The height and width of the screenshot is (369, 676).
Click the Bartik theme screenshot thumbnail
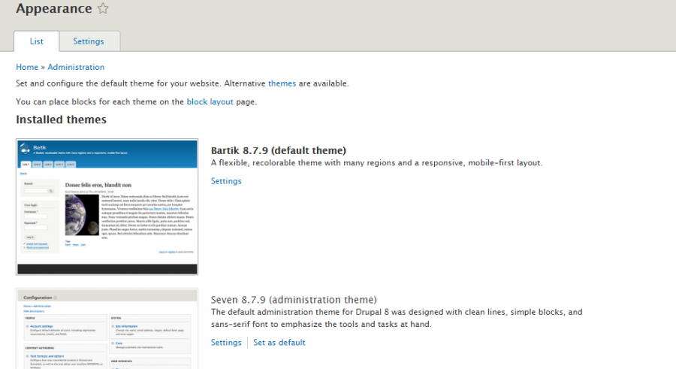tap(107, 207)
